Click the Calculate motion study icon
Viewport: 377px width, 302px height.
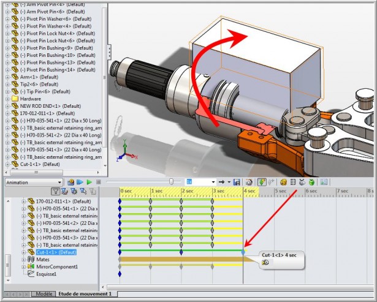(x=71, y=182)
